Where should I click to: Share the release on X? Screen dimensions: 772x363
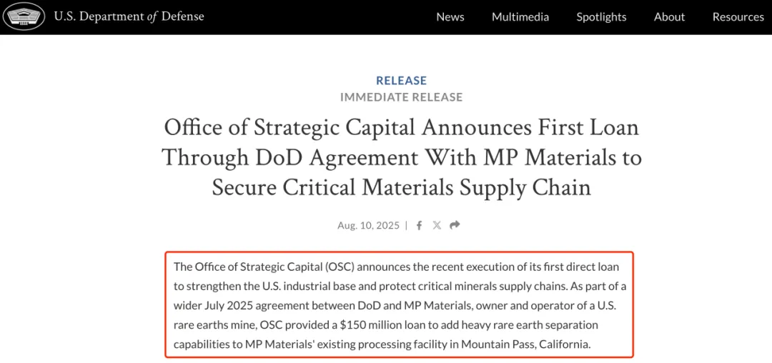point(437,225)
